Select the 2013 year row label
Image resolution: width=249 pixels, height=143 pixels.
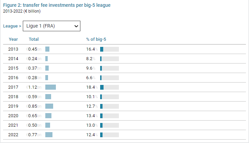(13, 49)
